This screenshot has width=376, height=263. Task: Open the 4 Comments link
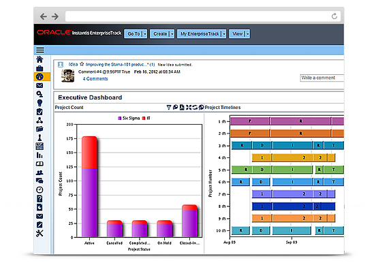[x=95, y=79]
